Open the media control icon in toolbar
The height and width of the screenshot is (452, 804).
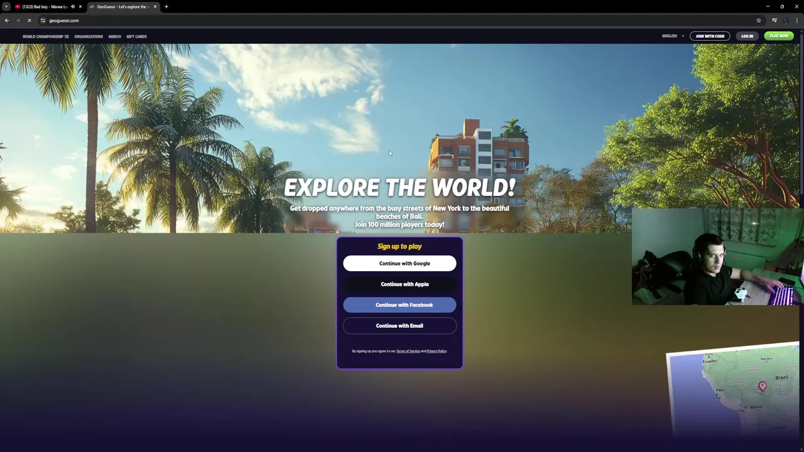tap(774, 21)
